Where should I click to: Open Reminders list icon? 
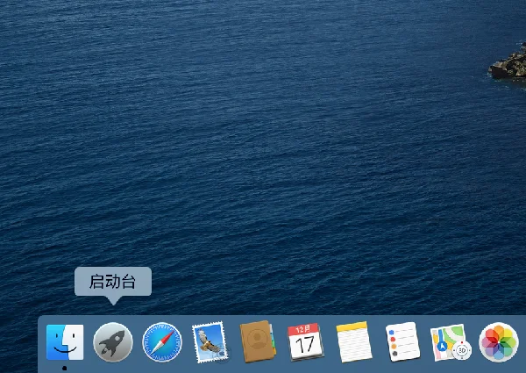(x=402, y=341)
